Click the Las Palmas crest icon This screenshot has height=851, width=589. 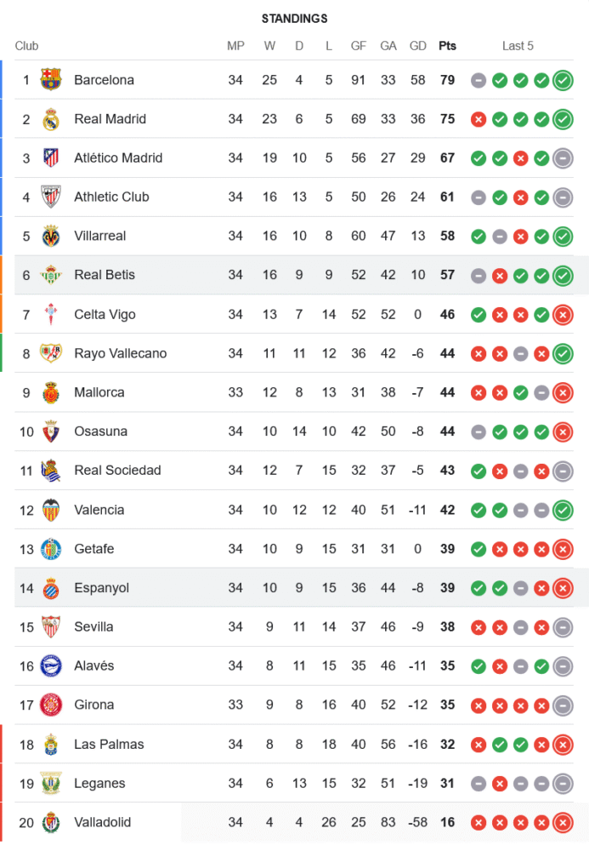(51, 745)
